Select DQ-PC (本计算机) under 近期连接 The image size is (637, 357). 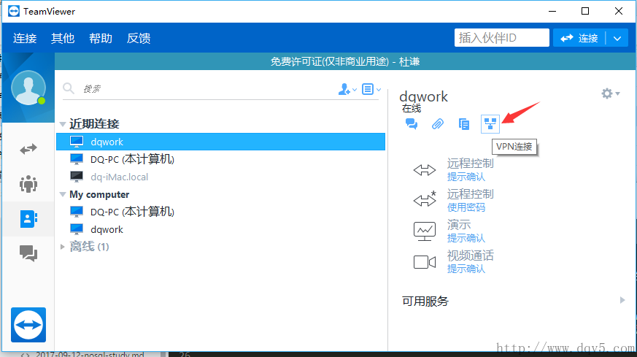[x=220, y=159]
